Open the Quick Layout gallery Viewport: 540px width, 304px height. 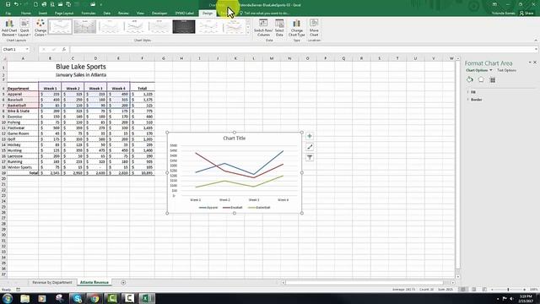pyautogui.click(x=24, y=28)
